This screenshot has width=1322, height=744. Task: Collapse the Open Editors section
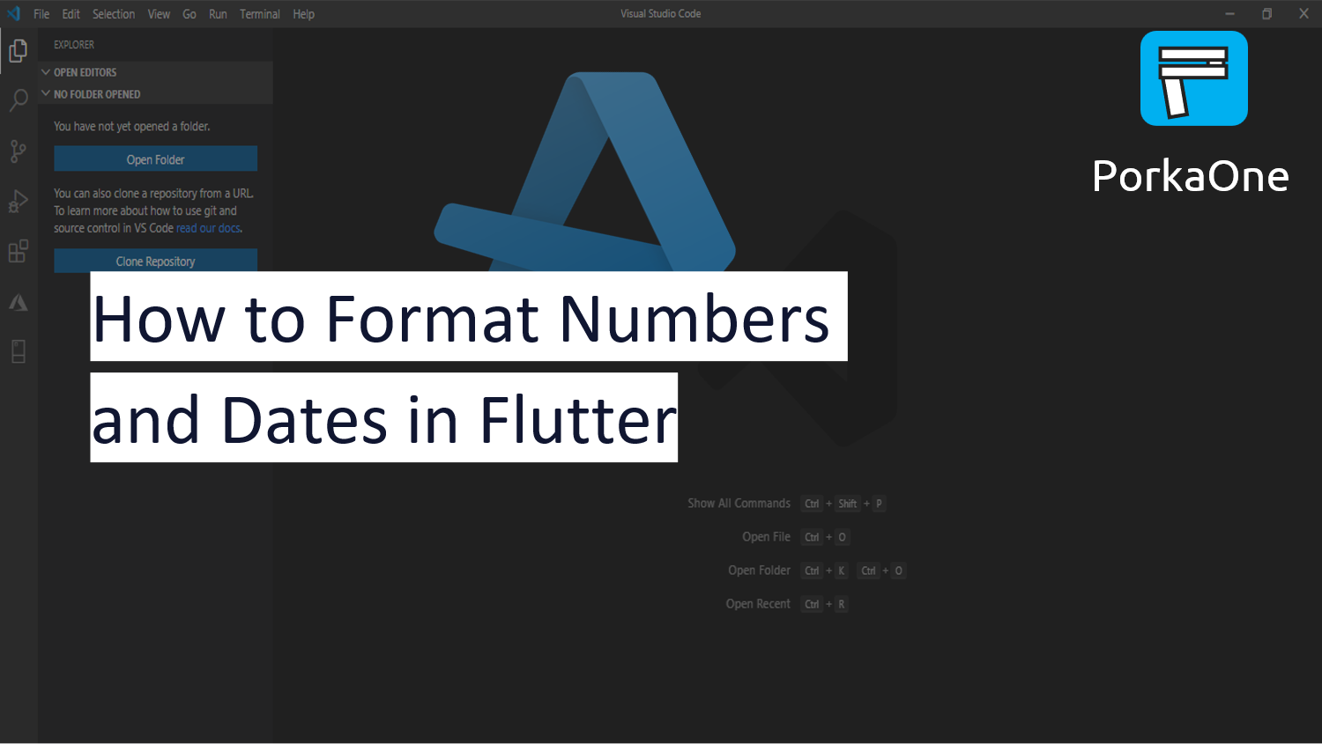click(155, 72)
